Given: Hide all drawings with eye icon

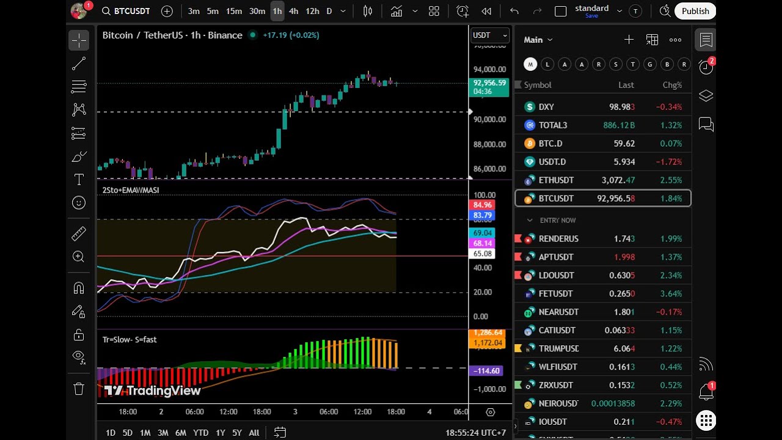Looking at the screenshot, I should pyautogui.click(x=79, y=357).
